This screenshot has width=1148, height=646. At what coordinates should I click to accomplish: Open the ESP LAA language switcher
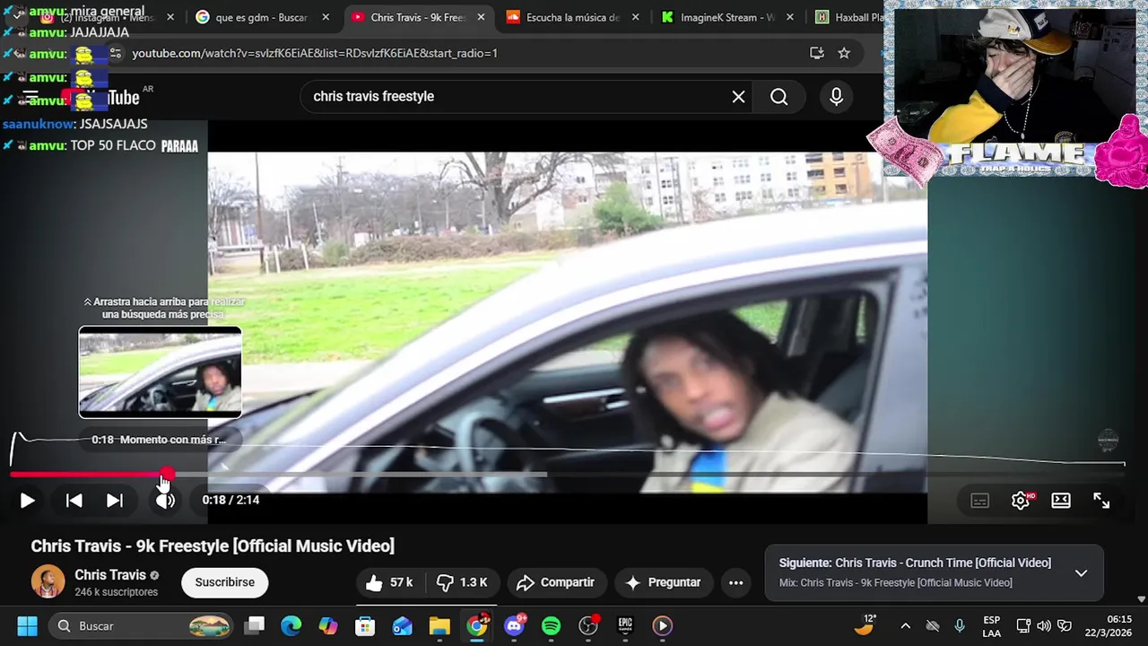click(x=991, y=626)
